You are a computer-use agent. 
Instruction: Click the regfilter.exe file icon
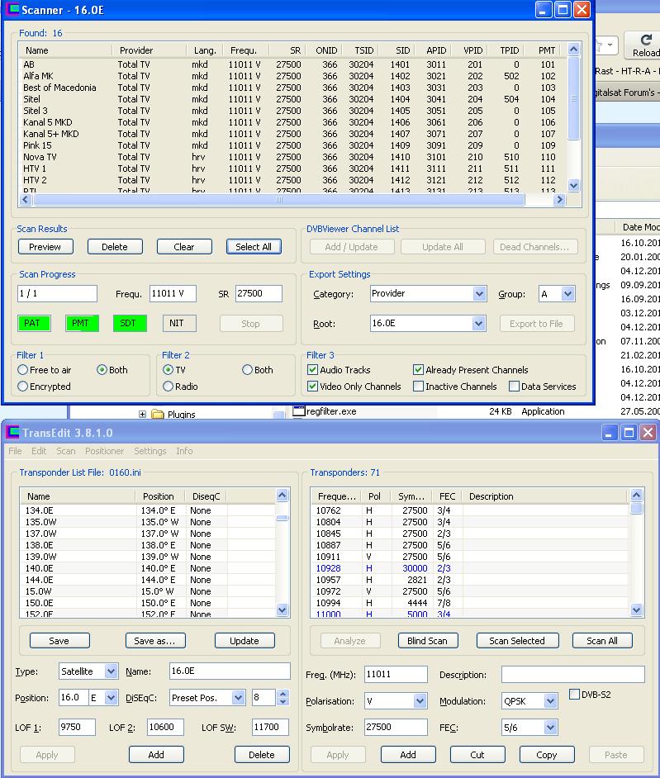point(301,411)
